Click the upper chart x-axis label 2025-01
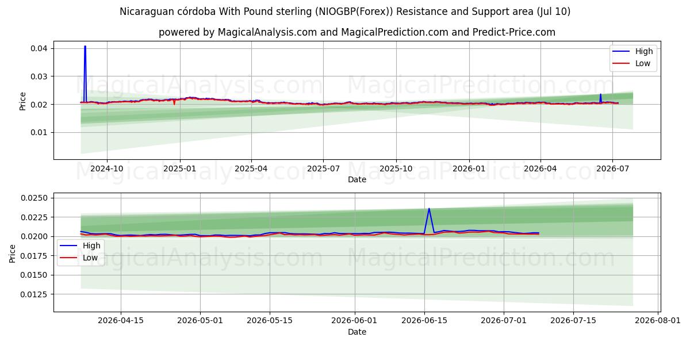The image size is (690, 345). tap(180, 168)
